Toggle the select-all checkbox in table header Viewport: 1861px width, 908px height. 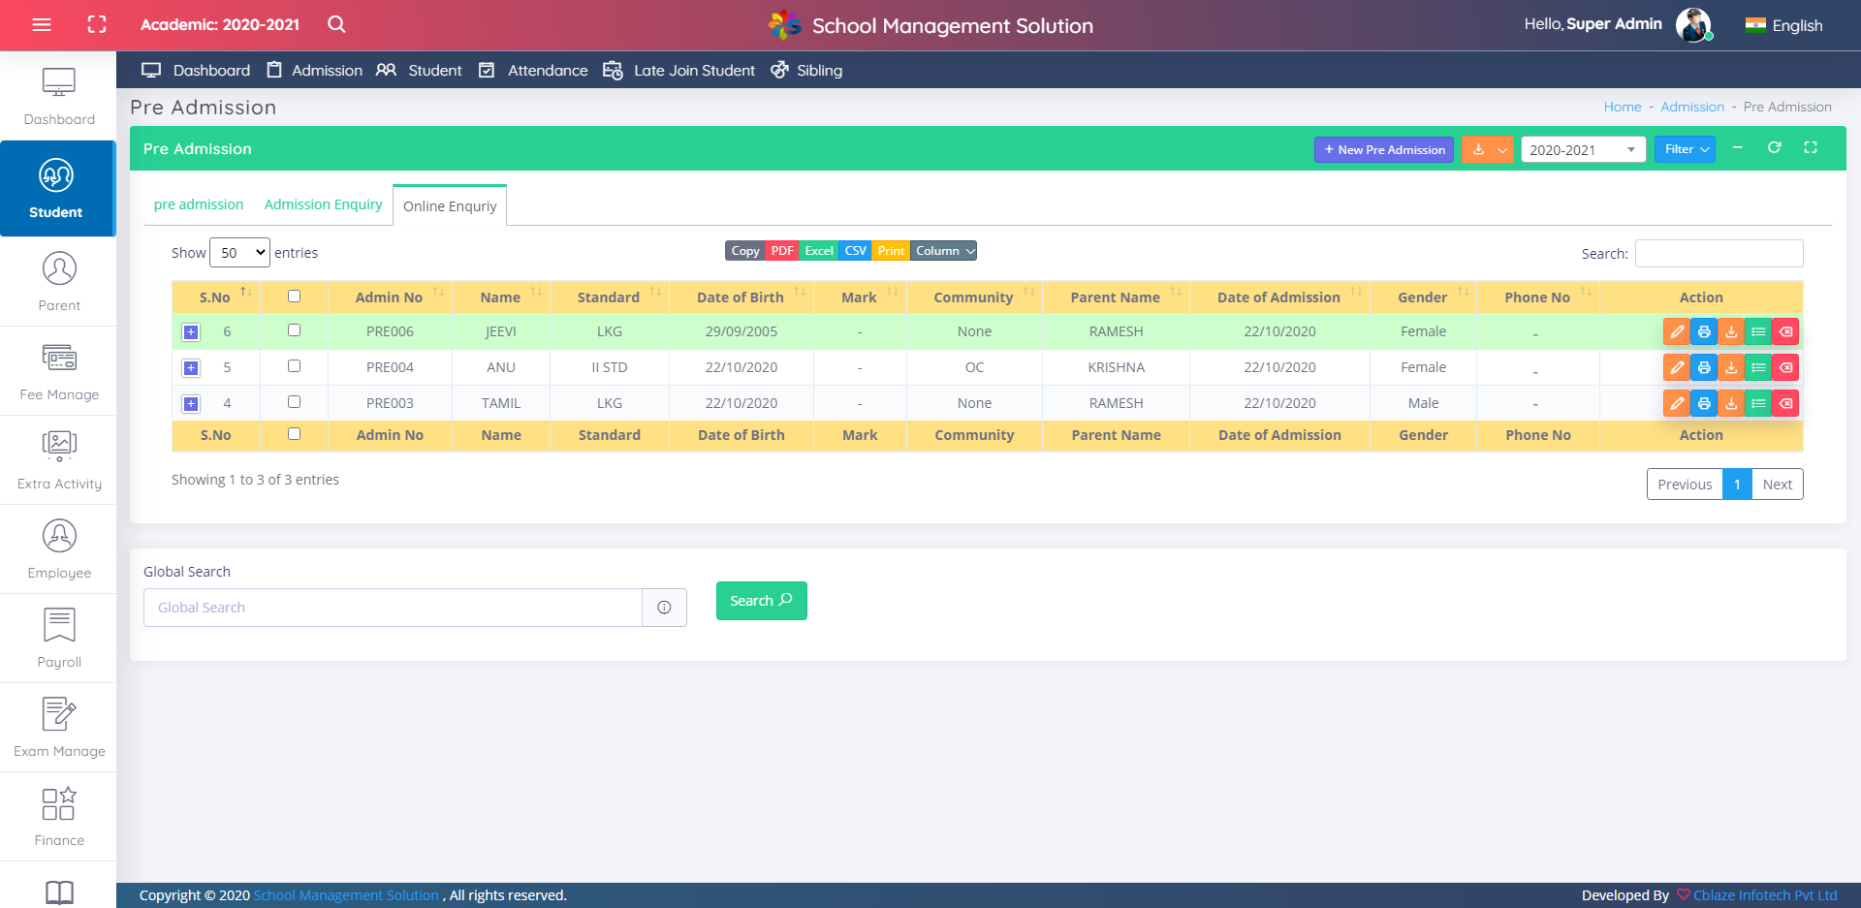294,297
